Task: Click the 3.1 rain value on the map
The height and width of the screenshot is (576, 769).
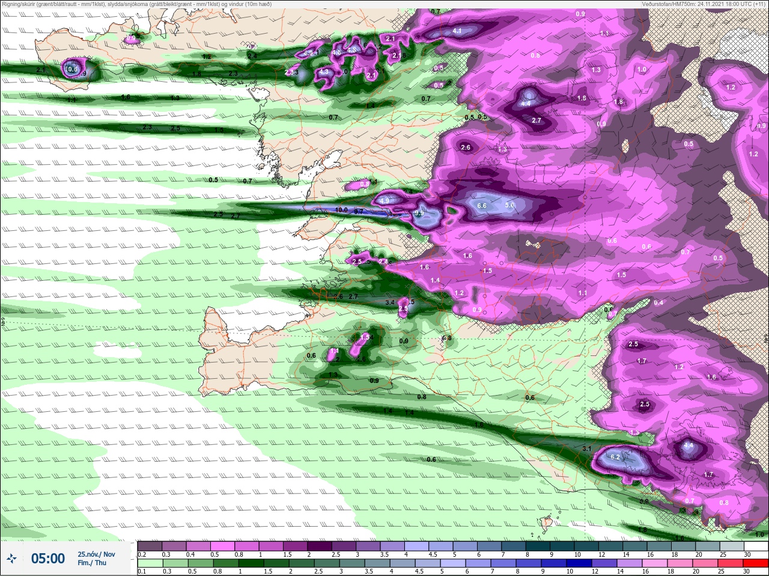Action: click(x=588, y=449)
